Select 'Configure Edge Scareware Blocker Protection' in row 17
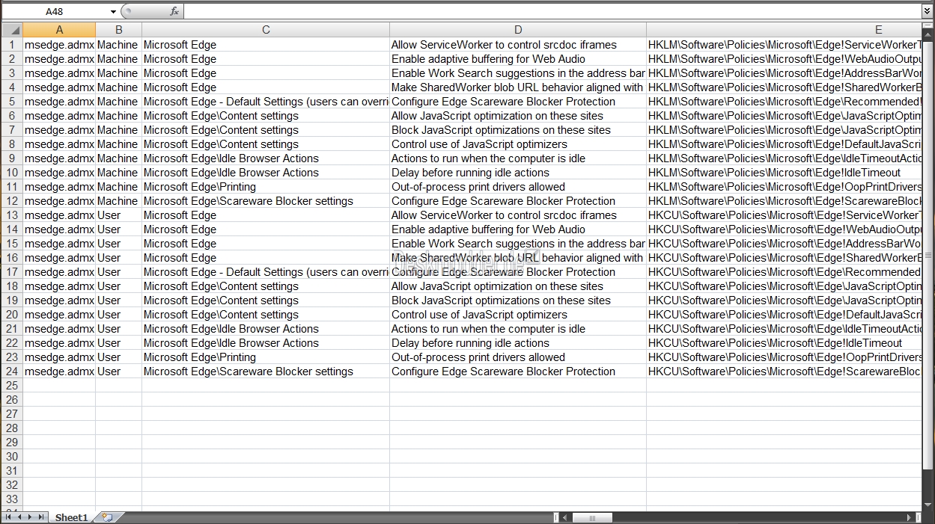This screenshot has height=524, width=935. 518,272
